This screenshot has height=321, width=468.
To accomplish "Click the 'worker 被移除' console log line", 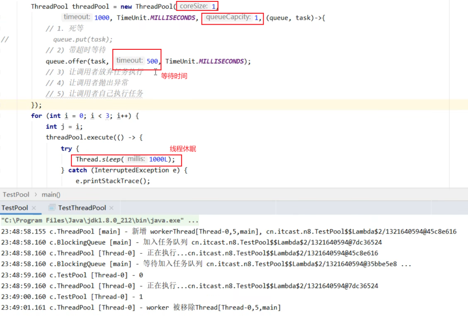I will pos(141,308).
